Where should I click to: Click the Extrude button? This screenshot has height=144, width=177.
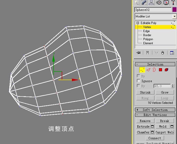coord(143,126)
